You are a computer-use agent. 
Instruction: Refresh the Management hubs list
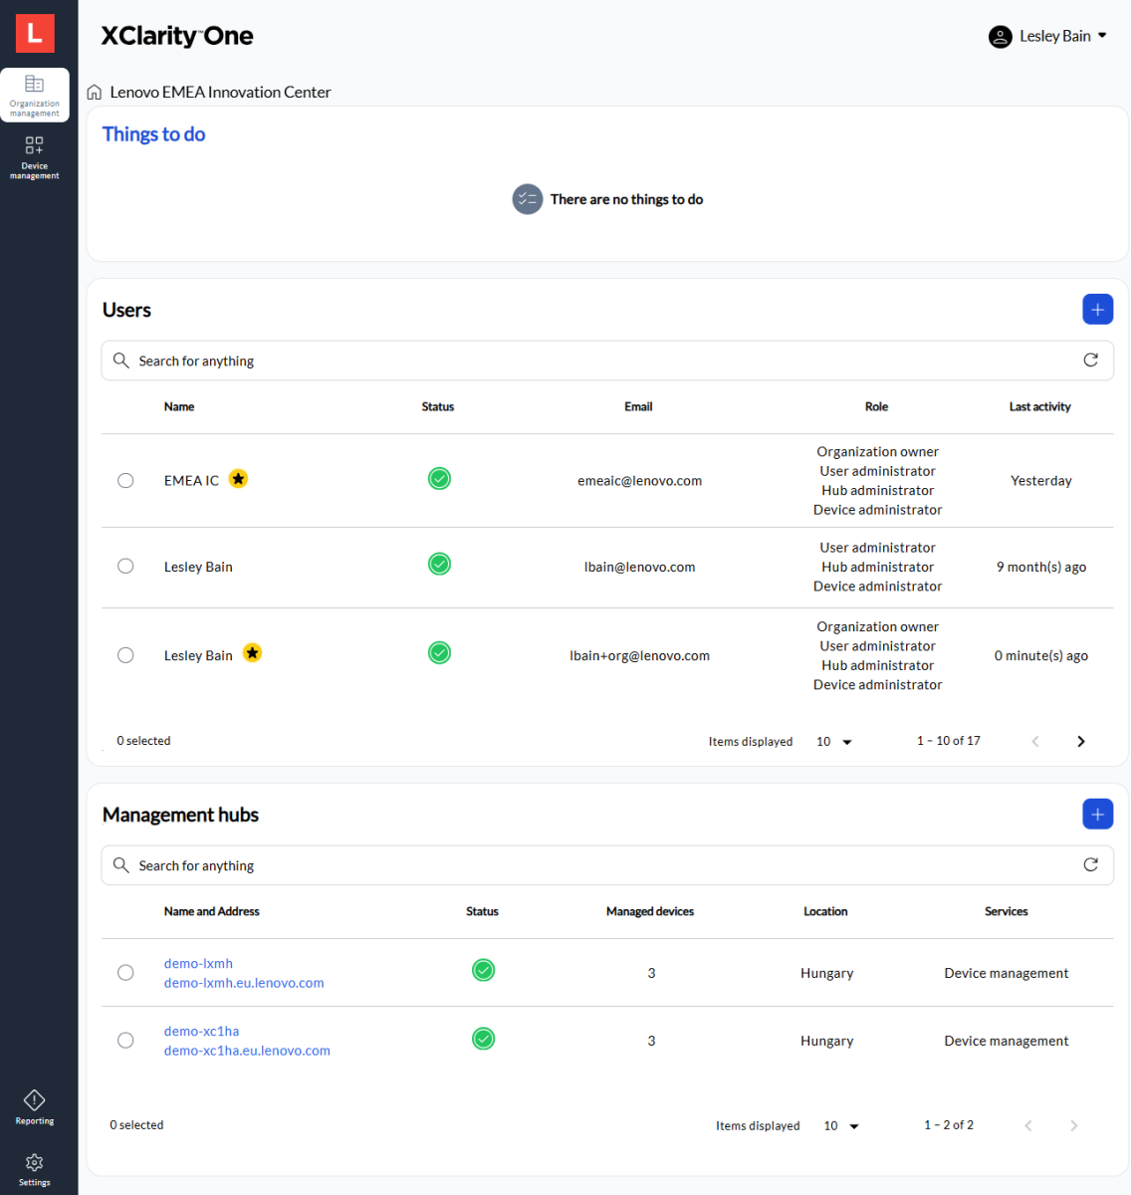(x=1090, y=864)
